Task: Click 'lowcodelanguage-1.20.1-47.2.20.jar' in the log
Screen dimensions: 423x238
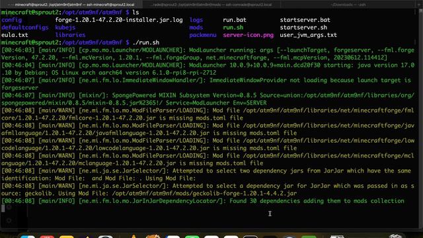Action: 153,148
